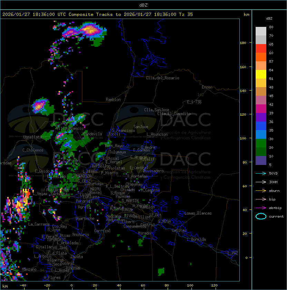Click the Composite Tracks timestamp header

pos(98,14)
